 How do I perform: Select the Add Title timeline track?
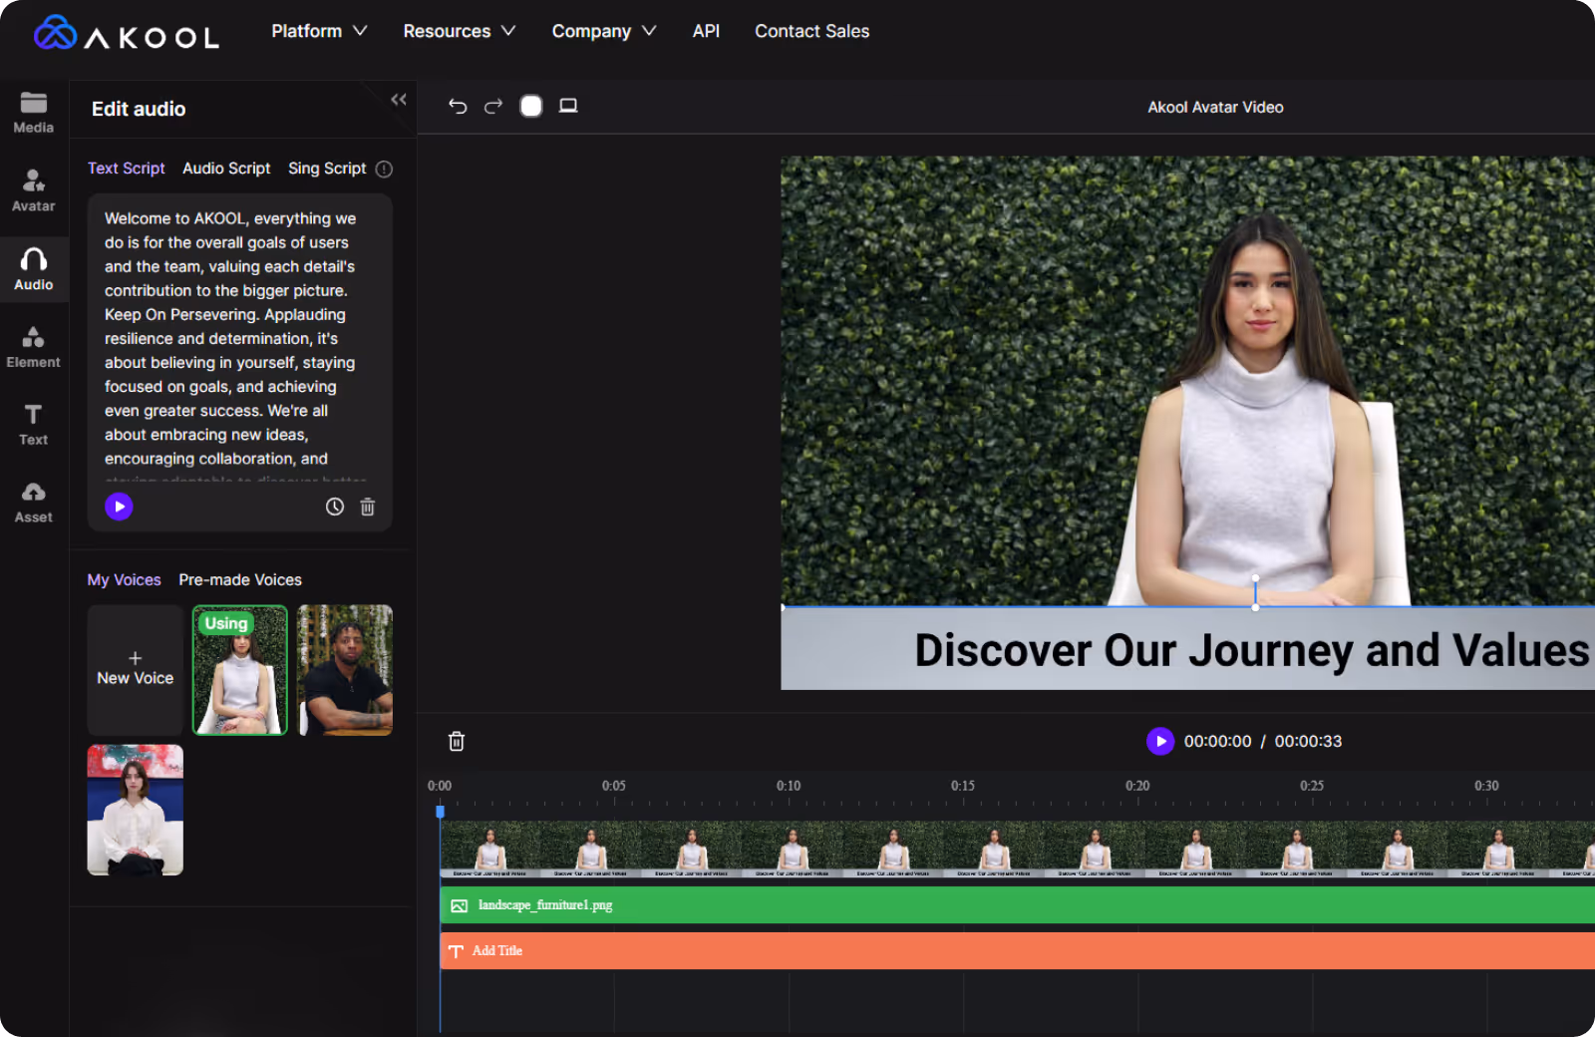tap(1017, 951)
